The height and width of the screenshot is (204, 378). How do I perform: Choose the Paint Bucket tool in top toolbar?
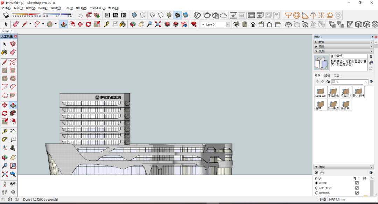coord(123,24)
